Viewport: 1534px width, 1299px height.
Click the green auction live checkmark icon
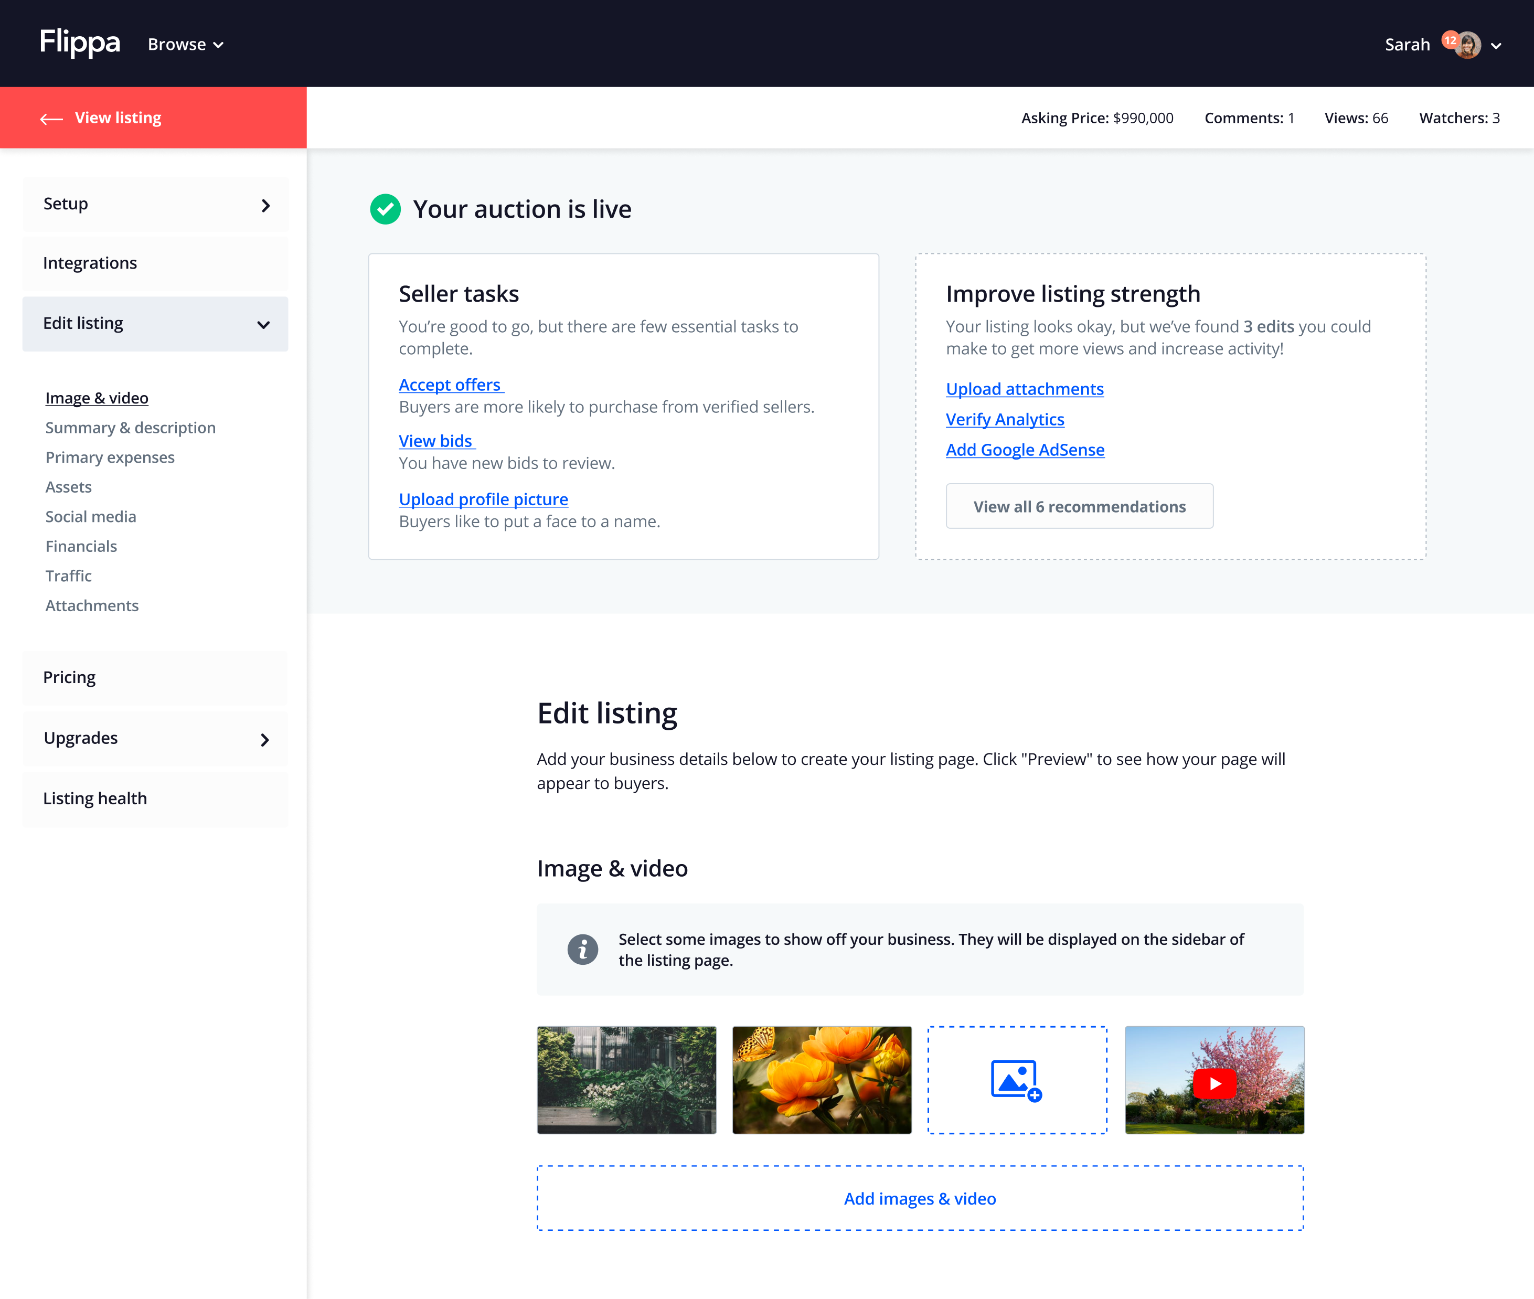pos(385,209)
